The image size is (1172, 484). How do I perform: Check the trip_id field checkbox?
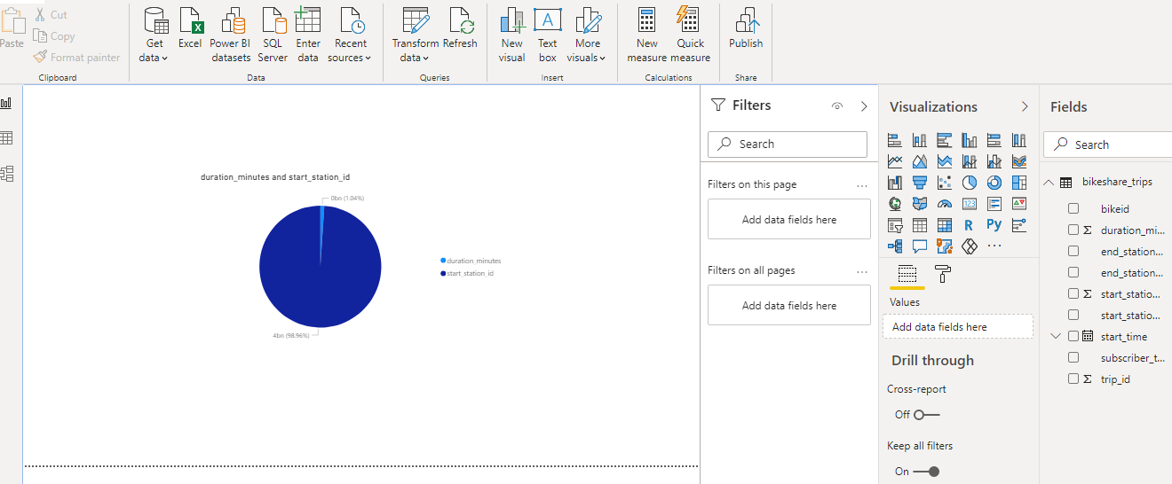[1073, 379]
